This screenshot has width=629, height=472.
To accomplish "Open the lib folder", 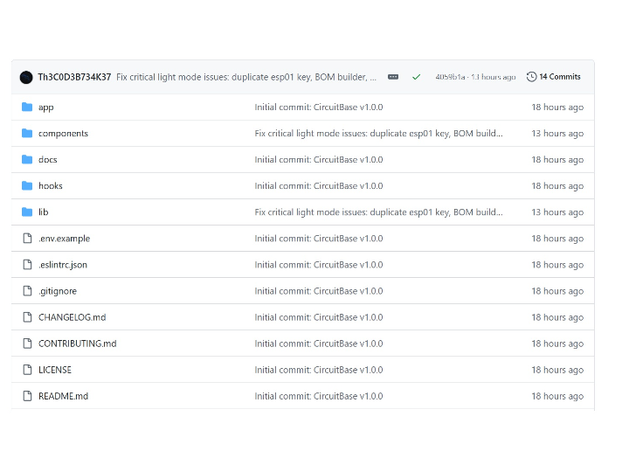I will (43, 212).
